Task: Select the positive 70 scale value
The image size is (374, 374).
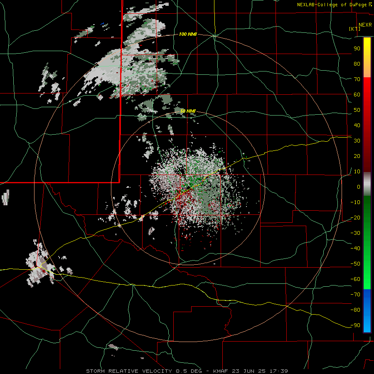Action: pyautogui.click(x=357, y=79)
